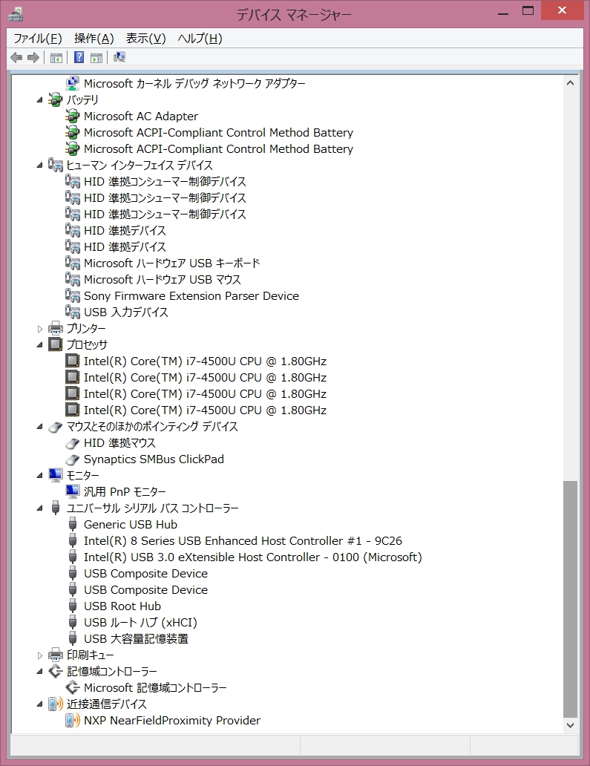Select Microsoft ハードウェア USB キーボード
Screen dimensions: 590x766
pos(171,263)
